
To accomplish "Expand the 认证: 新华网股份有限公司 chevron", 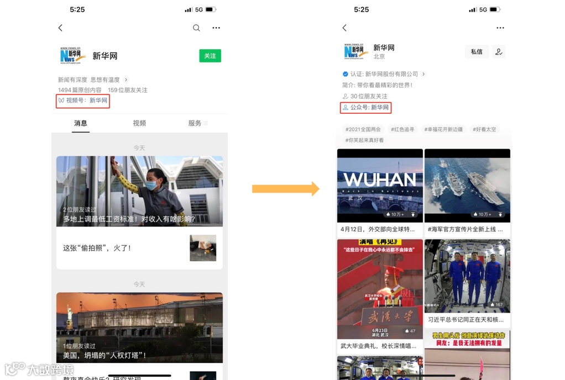I will click(423, 74).
